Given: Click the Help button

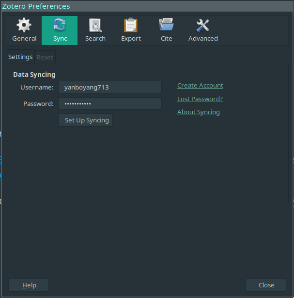Looking at the screenshot, I should [x=29, y=285].
